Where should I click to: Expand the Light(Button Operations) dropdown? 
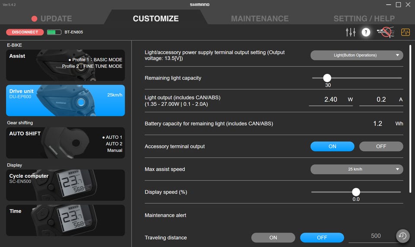point(357,55)
